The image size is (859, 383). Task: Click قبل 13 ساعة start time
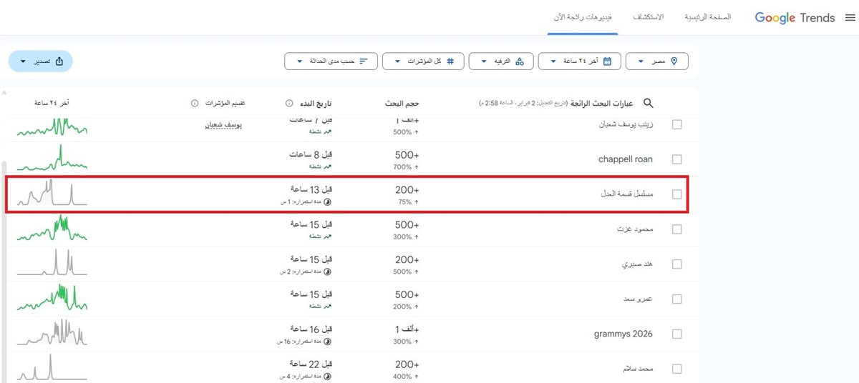pos(311,189)
